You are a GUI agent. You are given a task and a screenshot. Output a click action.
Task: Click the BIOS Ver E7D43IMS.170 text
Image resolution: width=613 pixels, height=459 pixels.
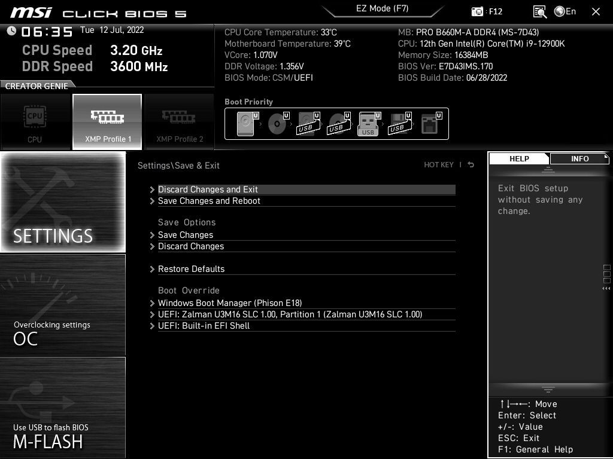coord(445,66)
